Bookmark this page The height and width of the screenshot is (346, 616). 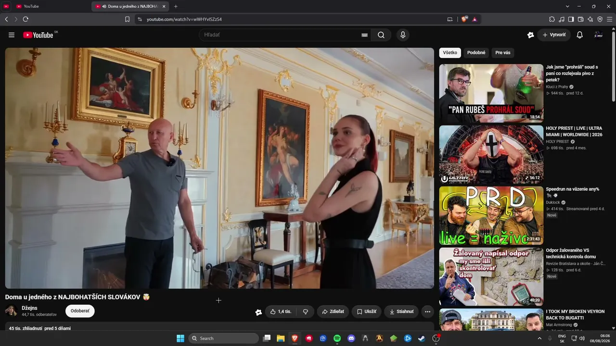[x=127, y=19]
